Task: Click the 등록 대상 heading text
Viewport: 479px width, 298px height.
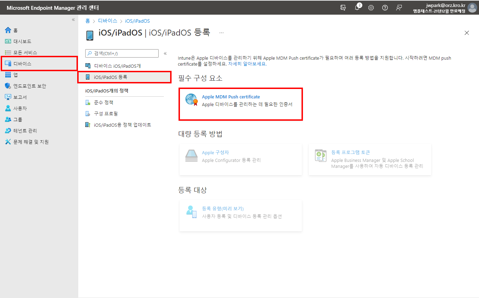Action: tap(193, 190)
